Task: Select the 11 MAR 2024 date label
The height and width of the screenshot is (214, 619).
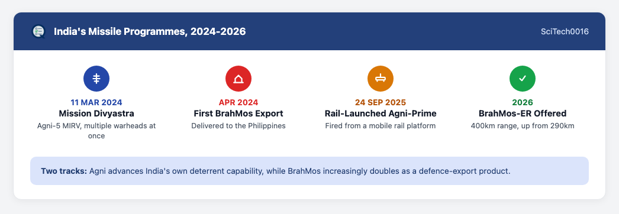Action: coord(96,102)
